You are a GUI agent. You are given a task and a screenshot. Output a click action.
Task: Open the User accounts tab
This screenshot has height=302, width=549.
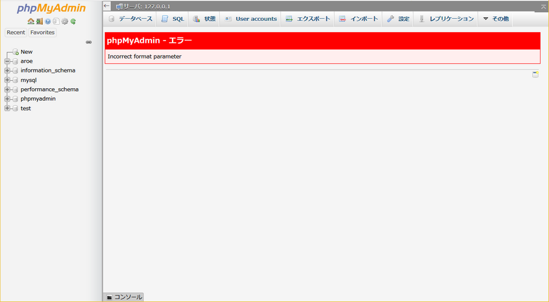(250, 19)
